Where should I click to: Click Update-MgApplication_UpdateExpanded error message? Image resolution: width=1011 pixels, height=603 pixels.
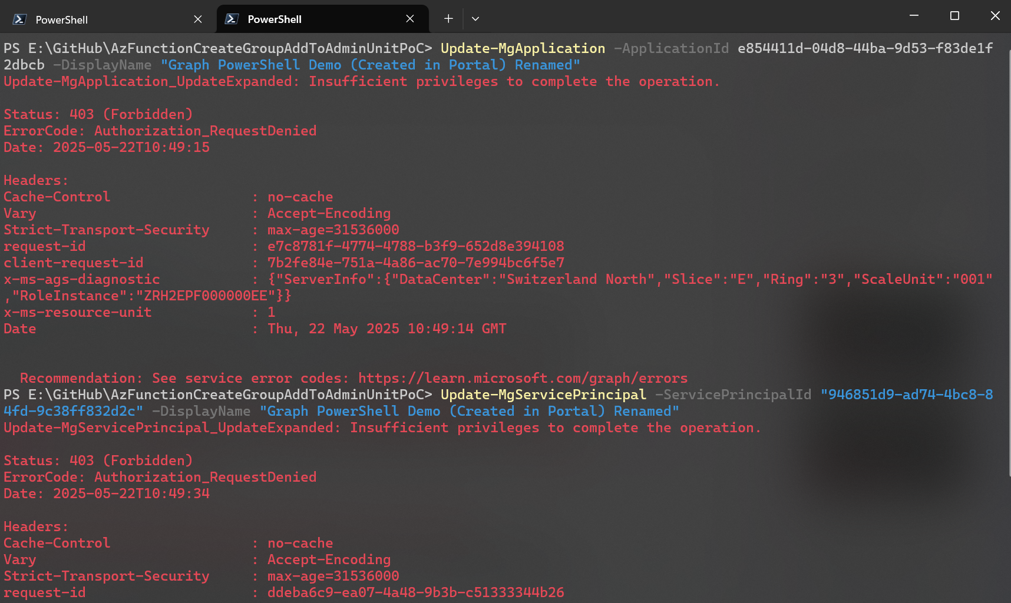point(362,81)
